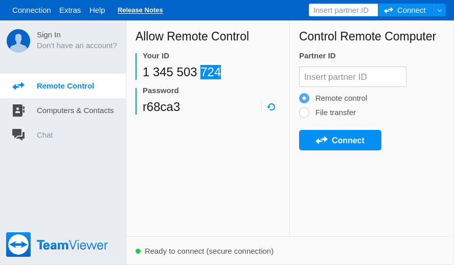Expand the dropdown arrow next to top Connect
Screen dimensions: 454x265
coord(439,10)
